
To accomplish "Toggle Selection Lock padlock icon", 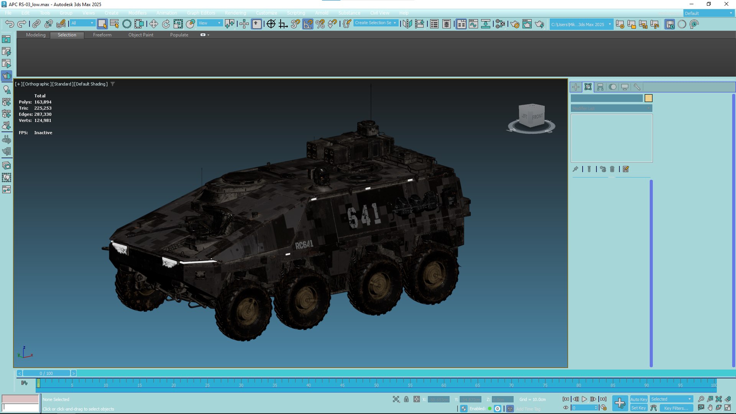I will coord(406,399).
